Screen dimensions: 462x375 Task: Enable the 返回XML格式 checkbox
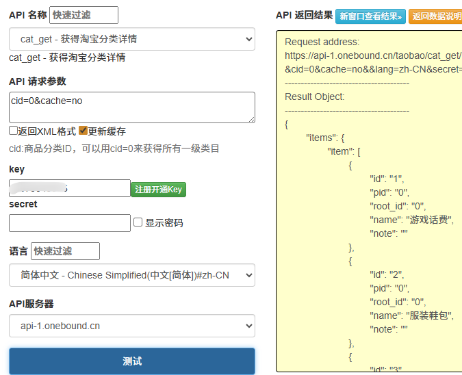13,131
